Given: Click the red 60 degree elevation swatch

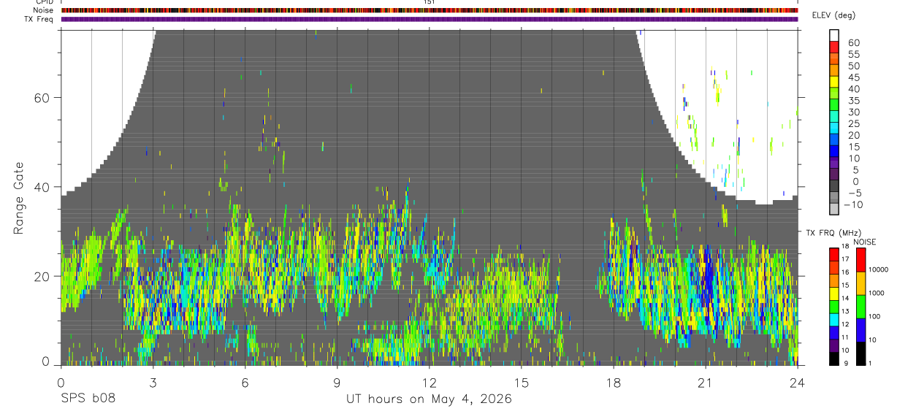Looking at the screenshot, I should click(833, 46).
